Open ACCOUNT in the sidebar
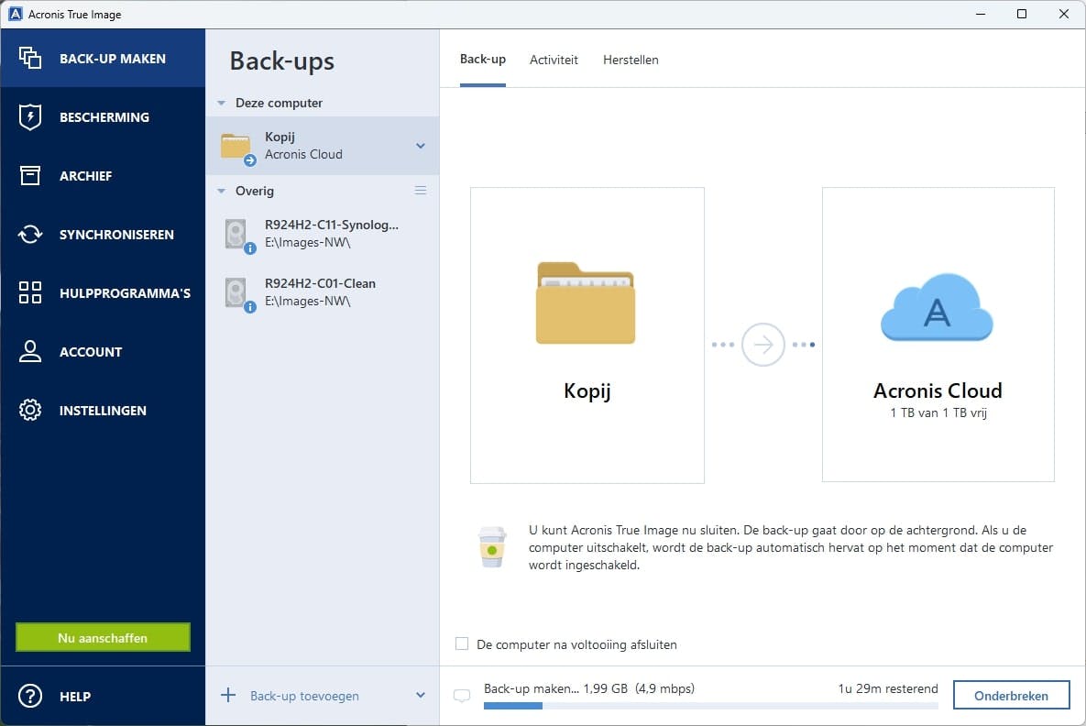Viewport: 1086px width, 726px height. pos(103,351)
